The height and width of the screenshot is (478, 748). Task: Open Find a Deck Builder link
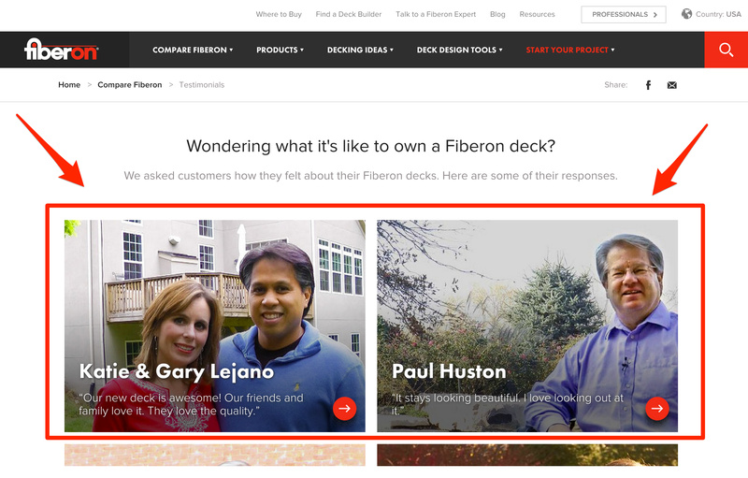point(349,14)
